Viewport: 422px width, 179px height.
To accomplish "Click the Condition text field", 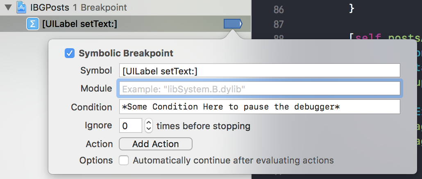I will 260,107.
